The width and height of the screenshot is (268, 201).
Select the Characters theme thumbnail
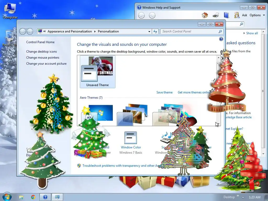click(x=167, y=115)
